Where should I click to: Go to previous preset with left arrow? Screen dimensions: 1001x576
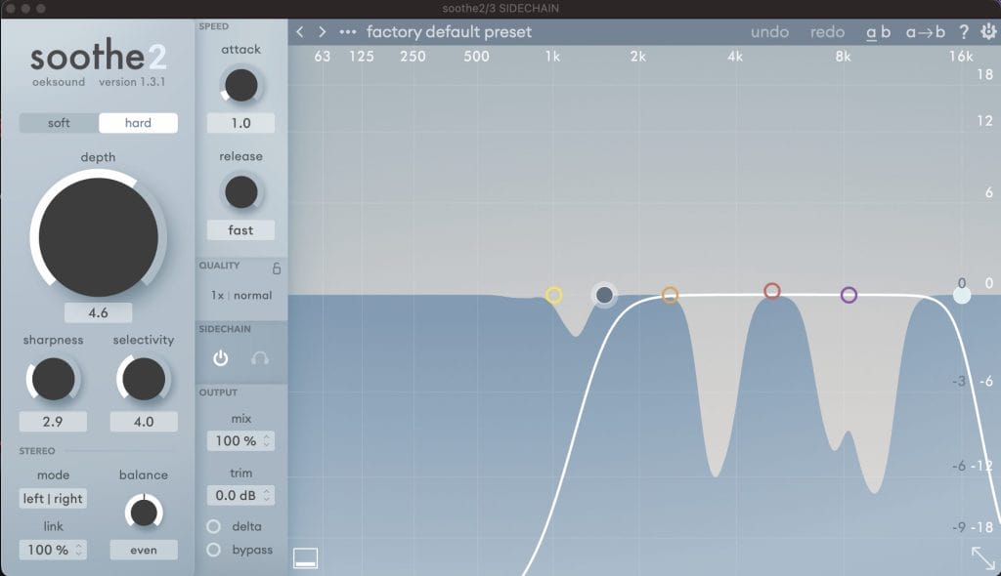point(301,32)
